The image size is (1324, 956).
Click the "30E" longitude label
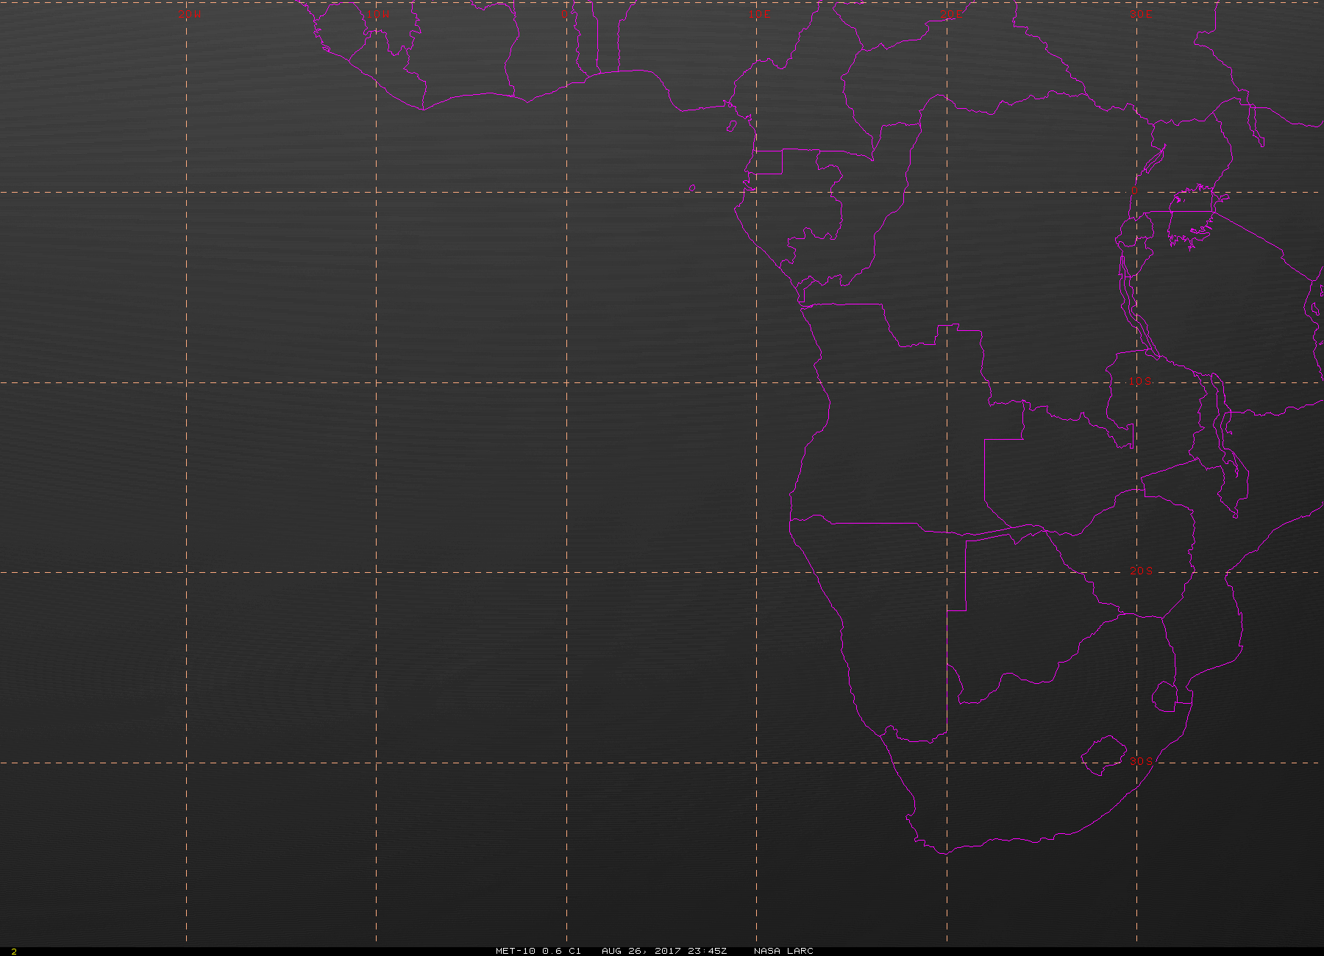tap(1141, 14)
